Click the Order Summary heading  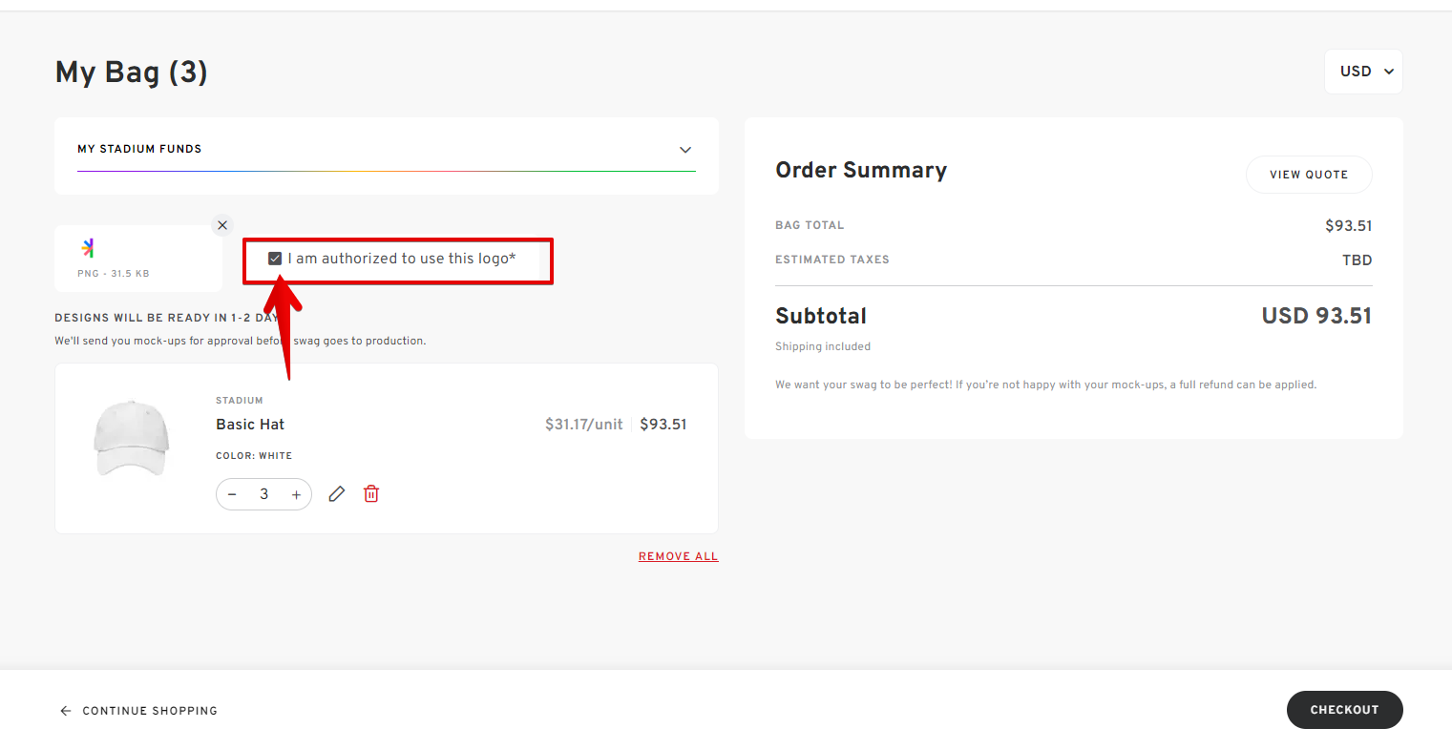point(861,171)
